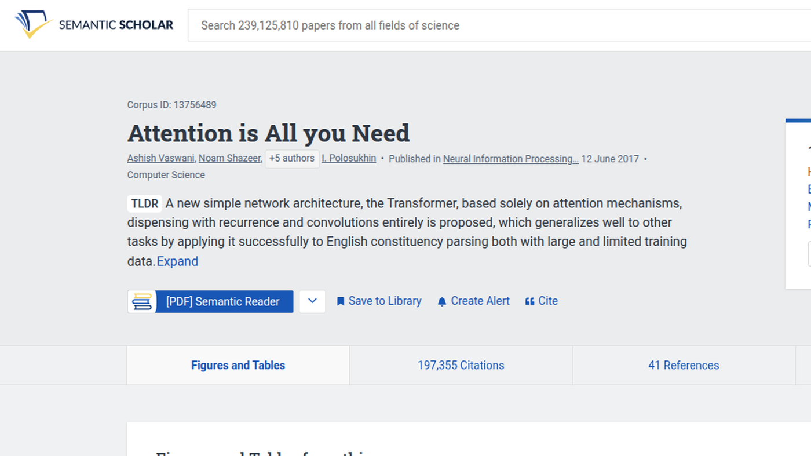Image resolution: width=811 pixels, height=456 pixels.
Task: Open author Ashish Vaswani's page
Action: [x=161, y=158]
